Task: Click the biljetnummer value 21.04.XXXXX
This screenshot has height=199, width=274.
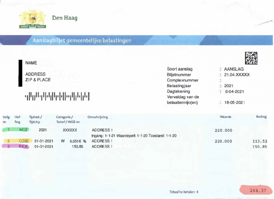Action: point(237,75)
